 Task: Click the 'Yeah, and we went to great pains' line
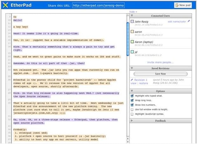67,56
